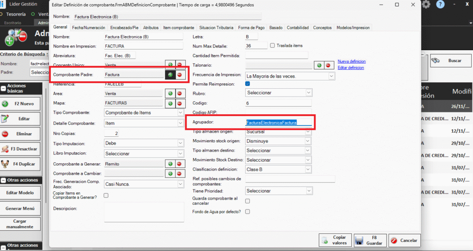
Task: Expand the Tipo Comprobante dropdown
Action: pos(180,113)
